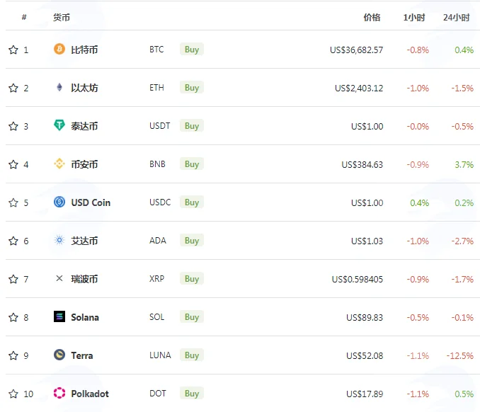Screen dimensions: 480x412
Task: Click the blue USD Coin icon
Action: [59, 202]
